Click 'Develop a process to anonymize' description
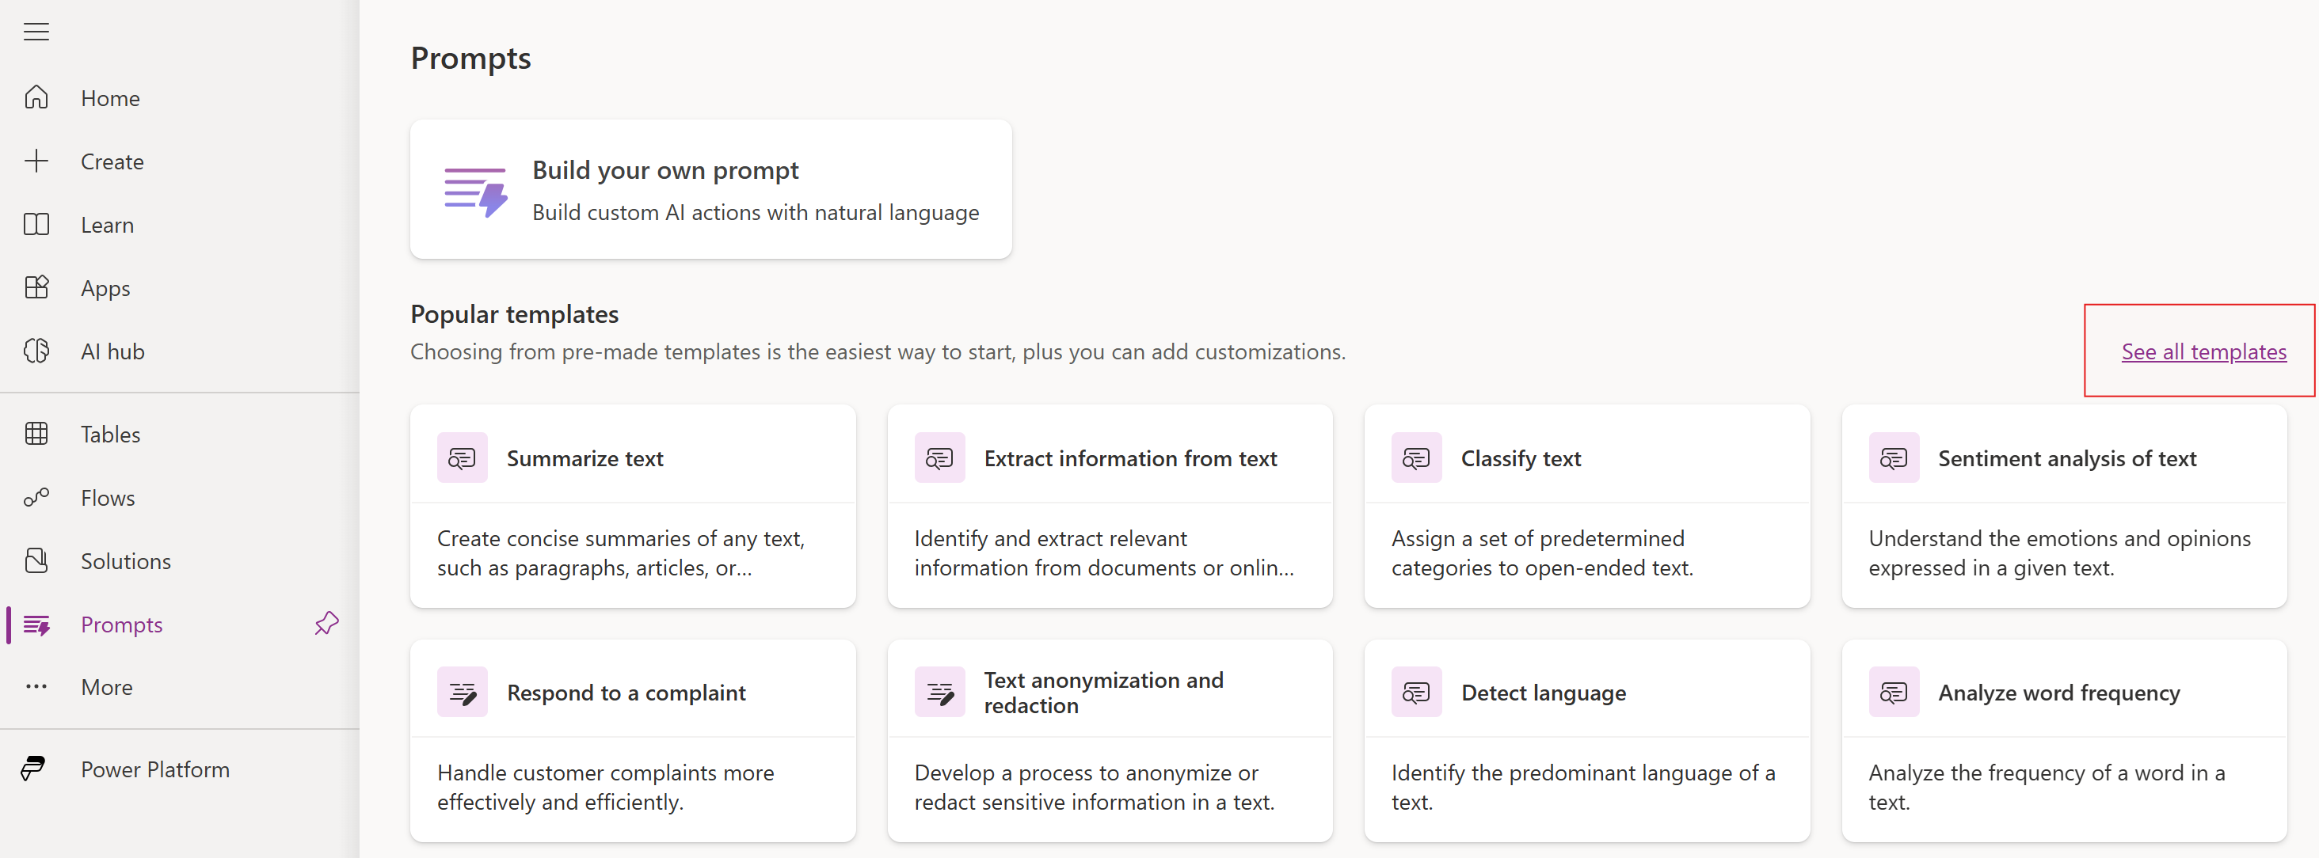Screen dimensions: 2319x858 (x=1094, y=786)
